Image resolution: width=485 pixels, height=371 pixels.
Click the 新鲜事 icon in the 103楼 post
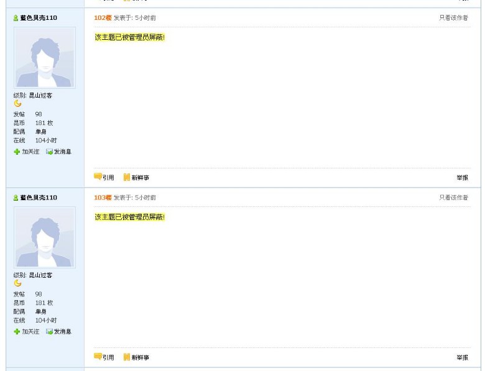pyautogui.click(x=127, y=357)
